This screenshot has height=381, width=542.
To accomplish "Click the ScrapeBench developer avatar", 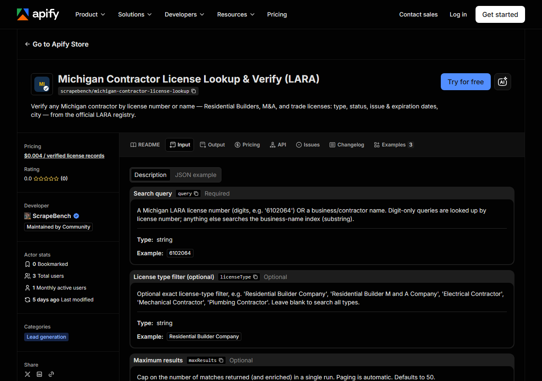I will (28, 216).
